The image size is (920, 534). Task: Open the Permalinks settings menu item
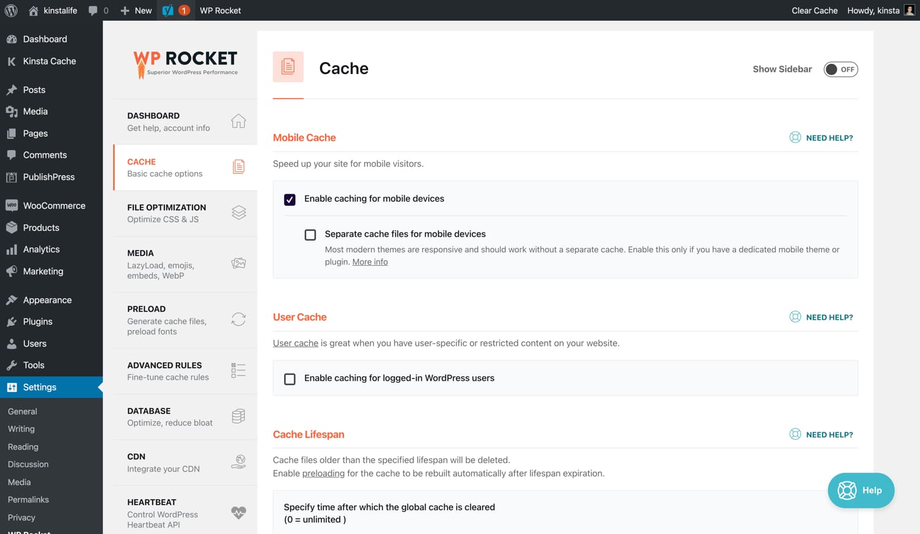click(28, 499)
